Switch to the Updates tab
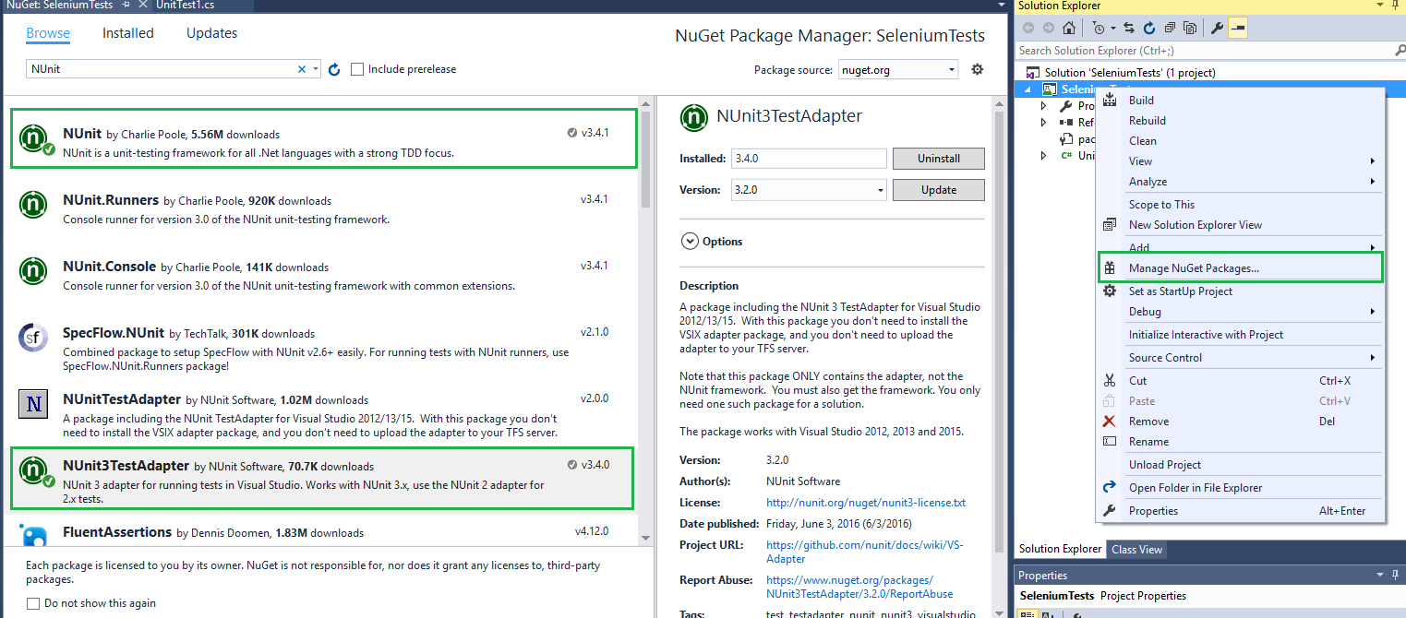Screen dimensions: 1406x618 click(211, 33)
